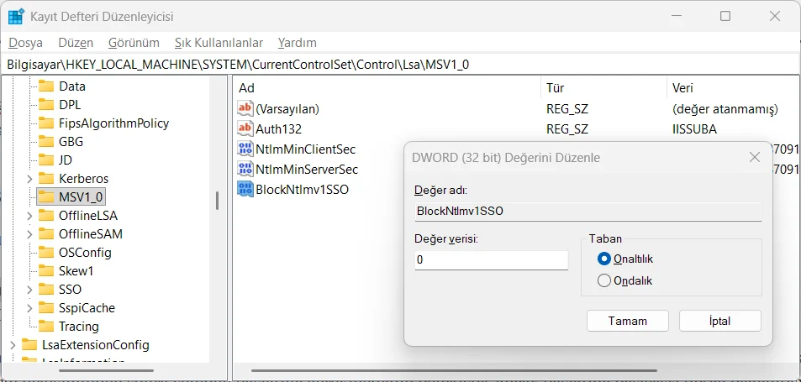Click the registry path address bar
Image resolution: width=801 pixels, height=382 pixels.
(x=400, y=65)
